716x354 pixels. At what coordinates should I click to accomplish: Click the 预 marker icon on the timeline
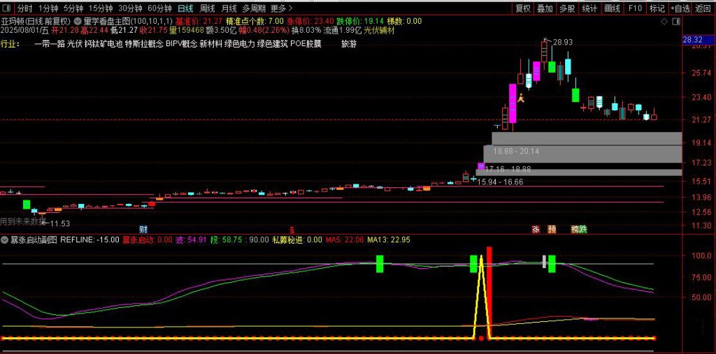coord(552,229)
